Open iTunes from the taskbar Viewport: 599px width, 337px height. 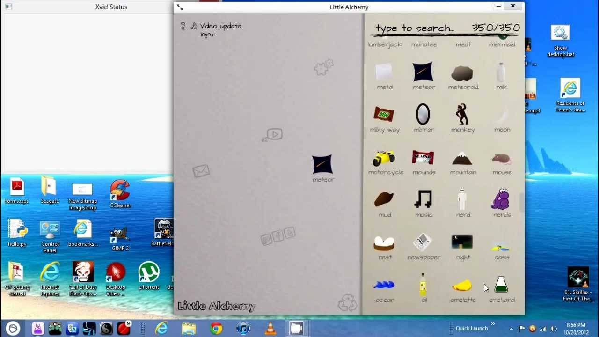click(243, 328)
